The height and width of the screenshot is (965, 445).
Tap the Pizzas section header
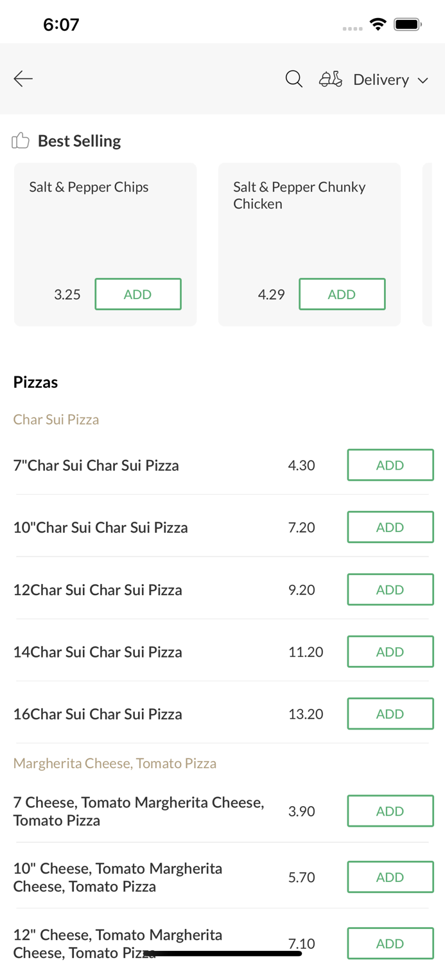pos(36,382)
